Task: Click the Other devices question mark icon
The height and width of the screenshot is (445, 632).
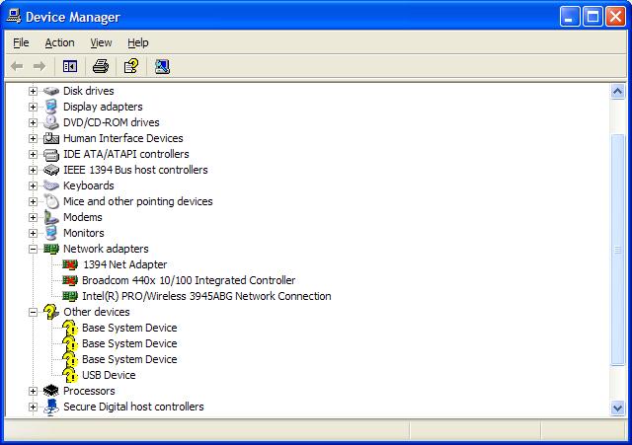Action: tap(51, 312)
